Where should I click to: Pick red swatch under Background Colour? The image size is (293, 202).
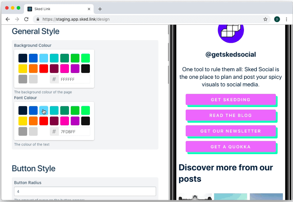coord(44,69)
